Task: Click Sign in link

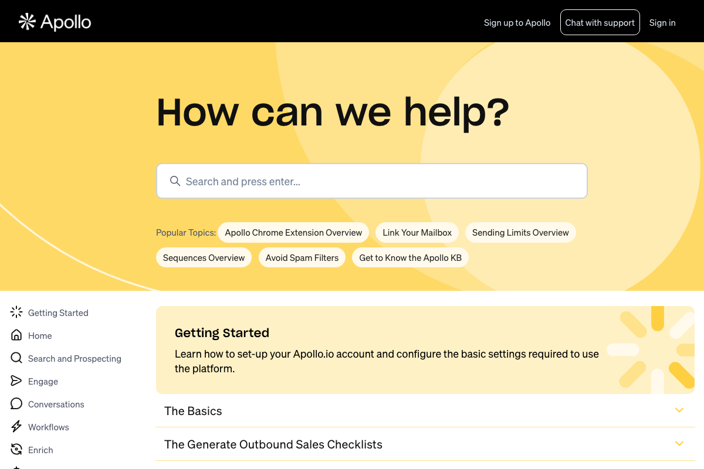Action: click(x=662, y=22)
